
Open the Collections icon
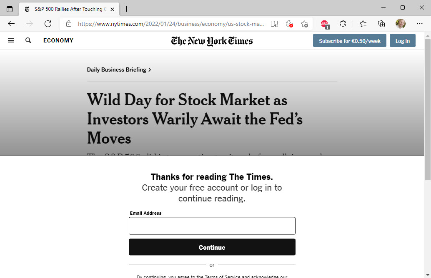point(381,24)
